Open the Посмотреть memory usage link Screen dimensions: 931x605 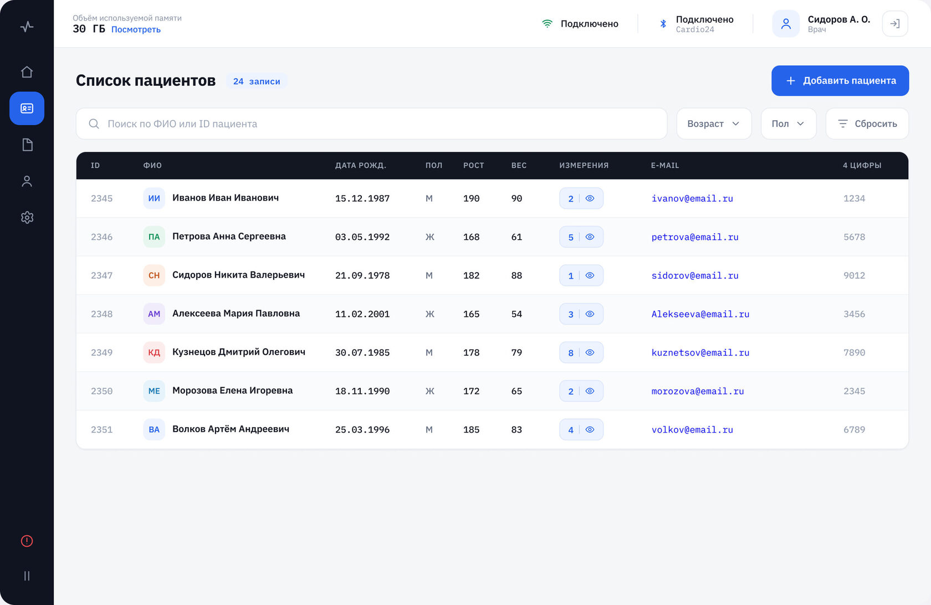(136, 29)
